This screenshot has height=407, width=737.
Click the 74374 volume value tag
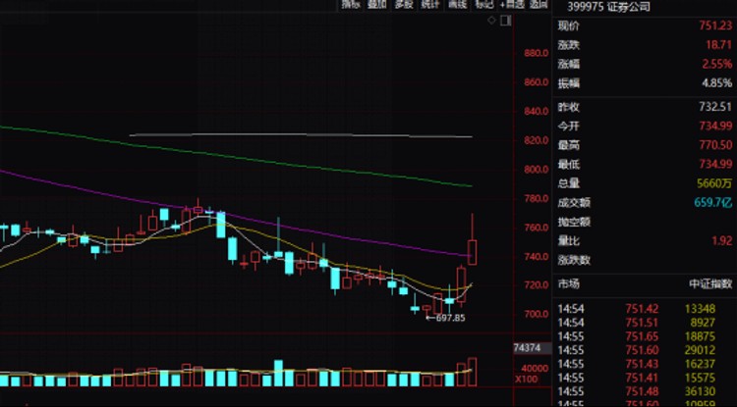tap(527, 348)
